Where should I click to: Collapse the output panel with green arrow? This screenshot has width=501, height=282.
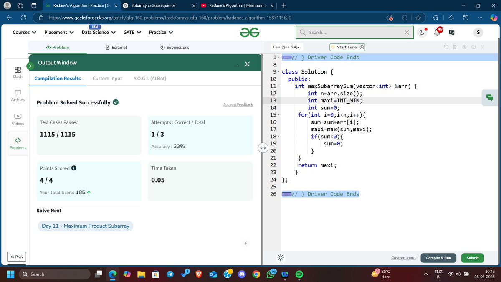pos(30,66)
